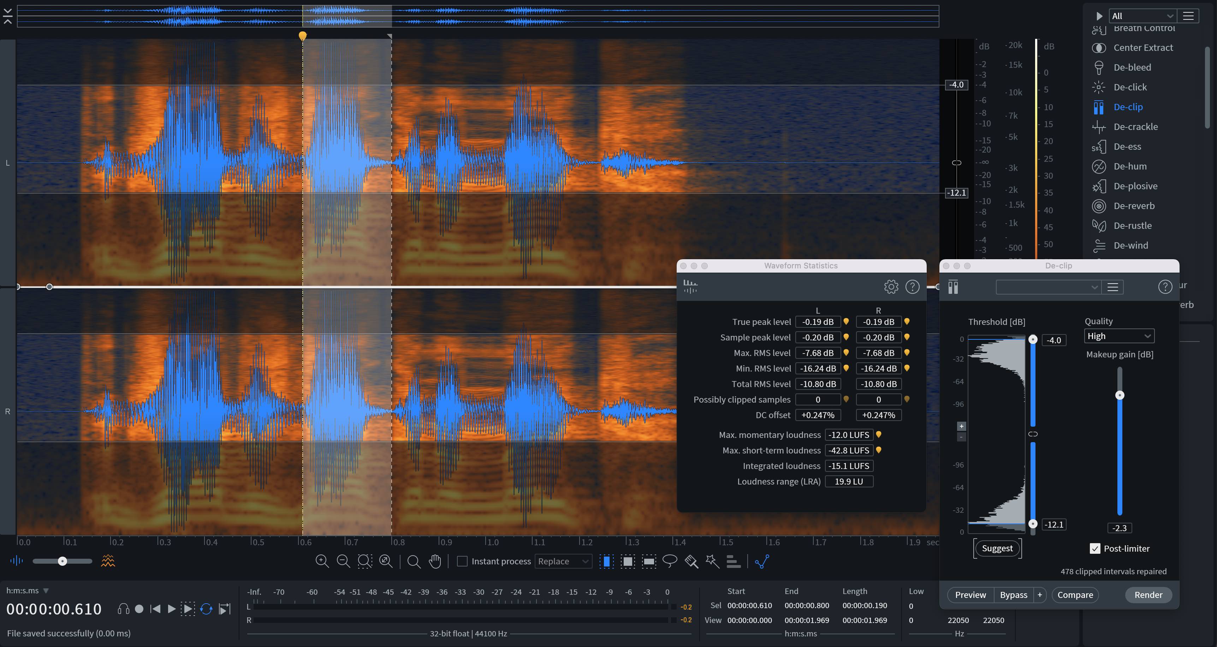Click the De-clip module icon in dialog header
The height and width of the screenshot is (647, 1217).
pyautogui.click(x=954, y=287)
